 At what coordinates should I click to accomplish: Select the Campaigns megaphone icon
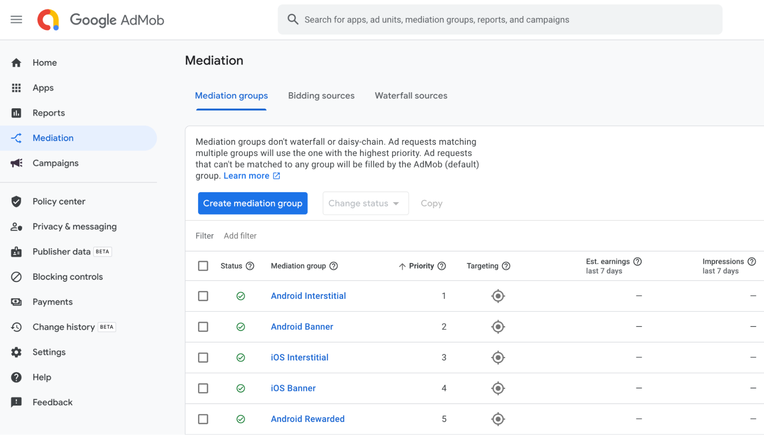pos(16,163)
